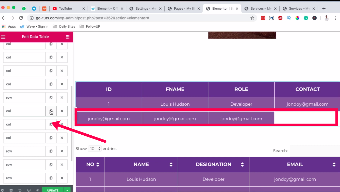
Task: Click Developer cell in top table
Action: coord(241,104)
